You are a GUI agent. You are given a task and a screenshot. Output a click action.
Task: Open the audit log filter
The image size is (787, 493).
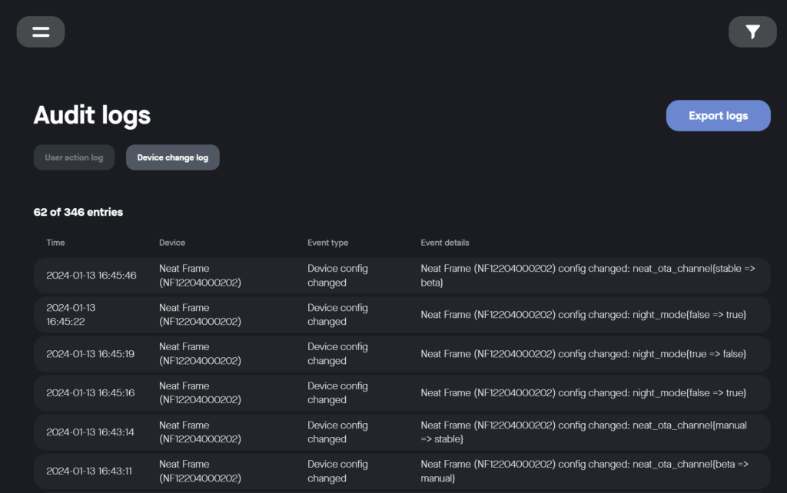[x=752, y=32]
